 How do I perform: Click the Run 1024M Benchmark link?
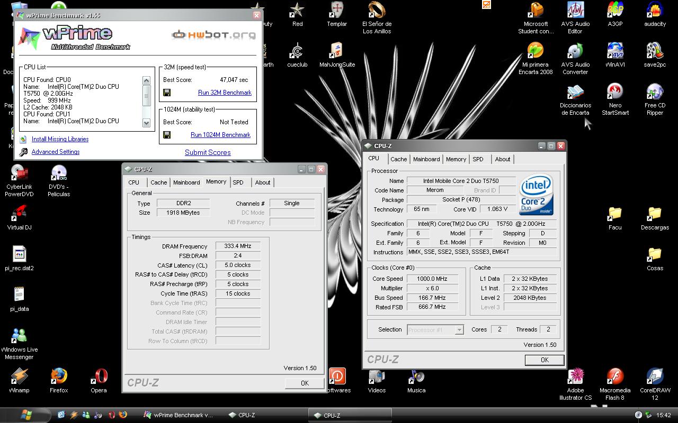(220, 135)
